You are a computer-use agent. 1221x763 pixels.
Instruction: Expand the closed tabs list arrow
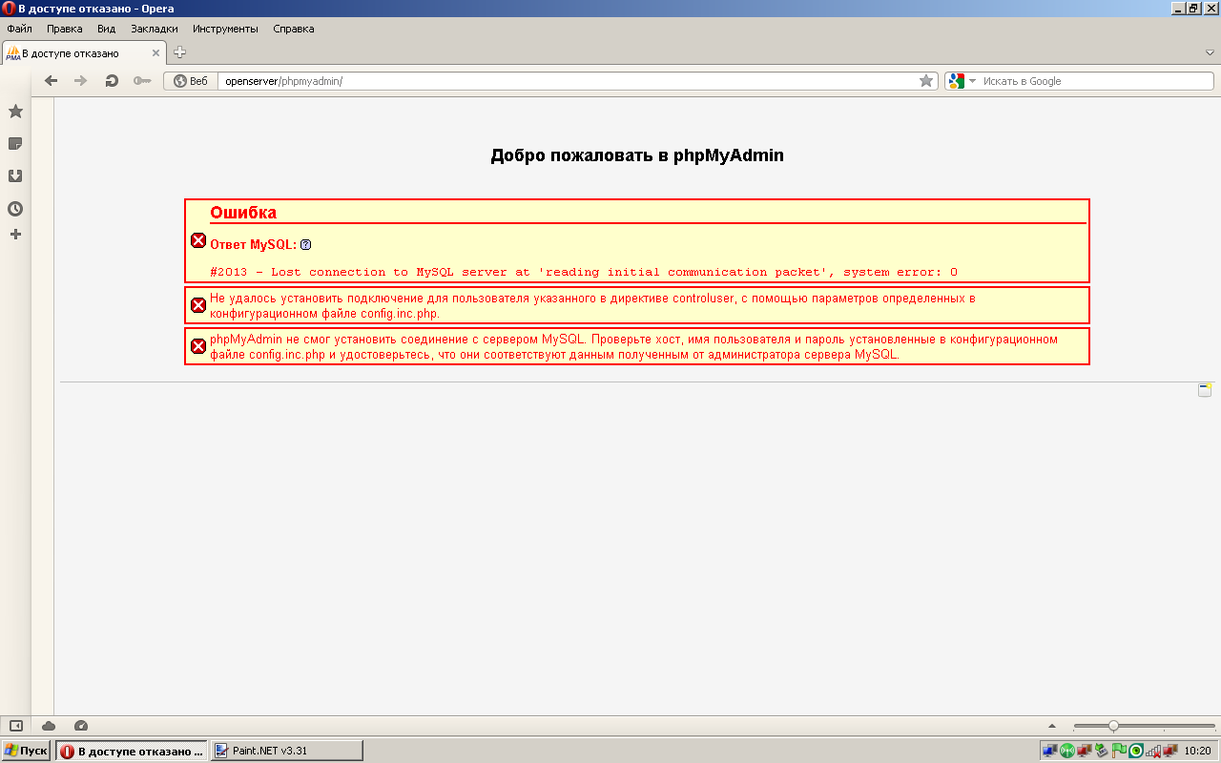[1210, 52]
